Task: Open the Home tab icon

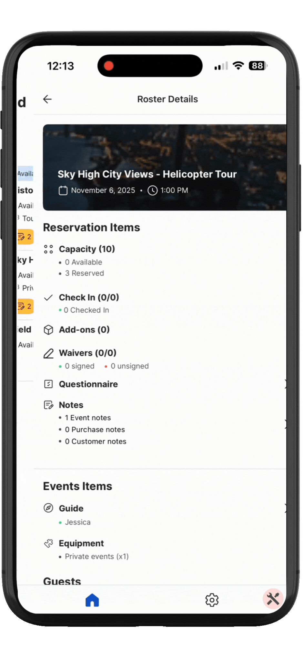Action: 92,600
